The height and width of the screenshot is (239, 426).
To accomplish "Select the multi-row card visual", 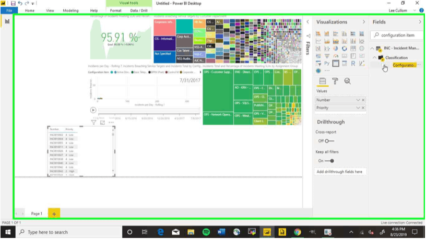I will 353,56.
